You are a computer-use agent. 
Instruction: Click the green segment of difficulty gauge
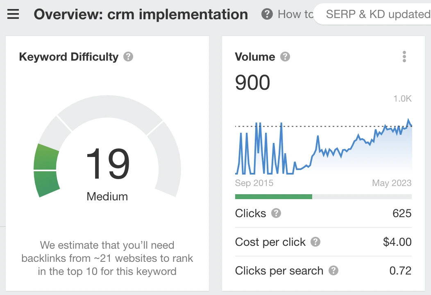pyautogui.click(x=46, y=170)
